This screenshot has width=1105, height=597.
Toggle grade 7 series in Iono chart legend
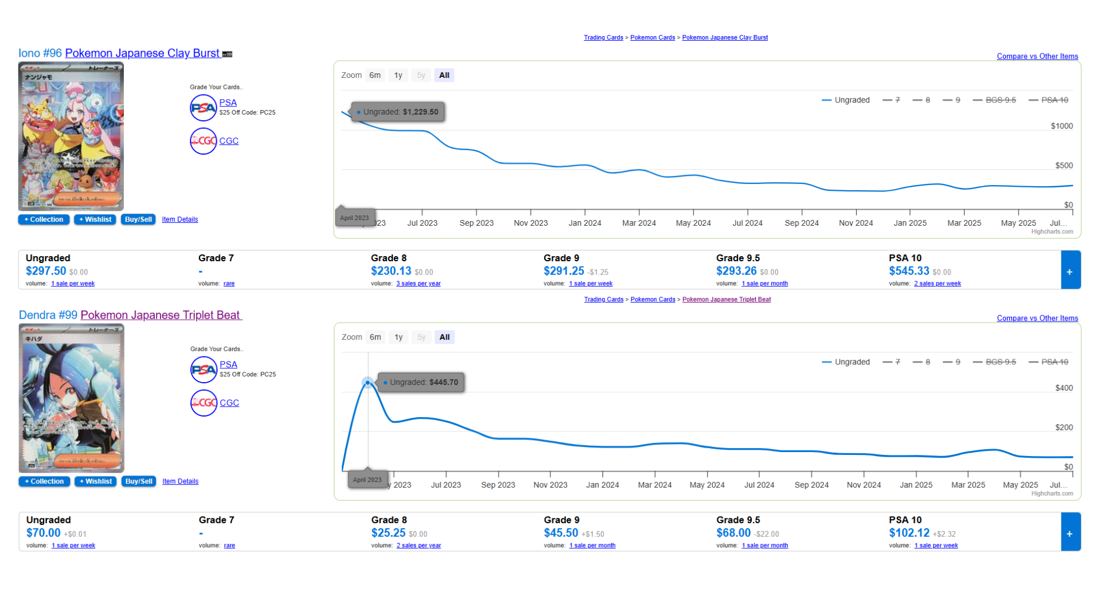click(x=892, y=100)
